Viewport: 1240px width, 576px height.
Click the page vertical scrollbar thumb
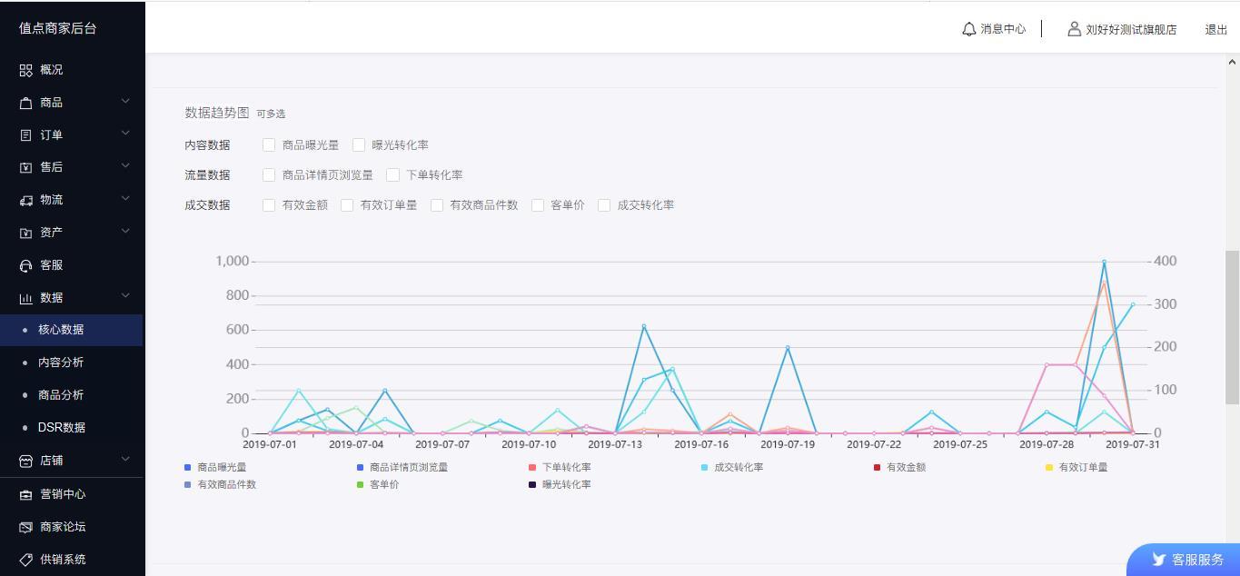coord(1233,327)
